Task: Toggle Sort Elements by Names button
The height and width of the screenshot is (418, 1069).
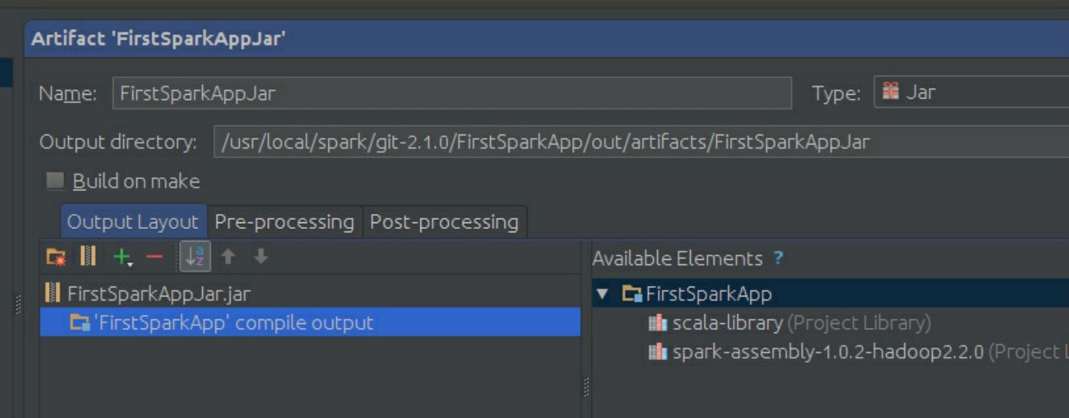Action: [x=195, y=258]
